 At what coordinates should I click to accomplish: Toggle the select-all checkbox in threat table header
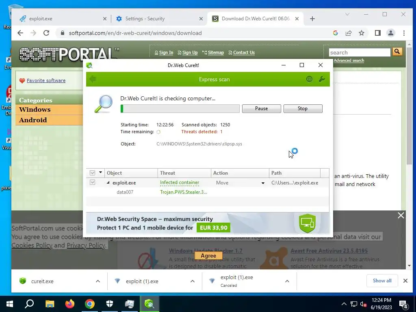(92, 173)
